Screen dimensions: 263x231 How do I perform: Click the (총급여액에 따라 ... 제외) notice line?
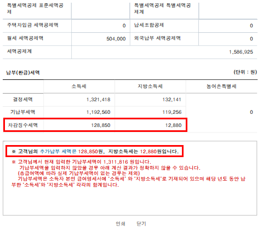[78, 173]
